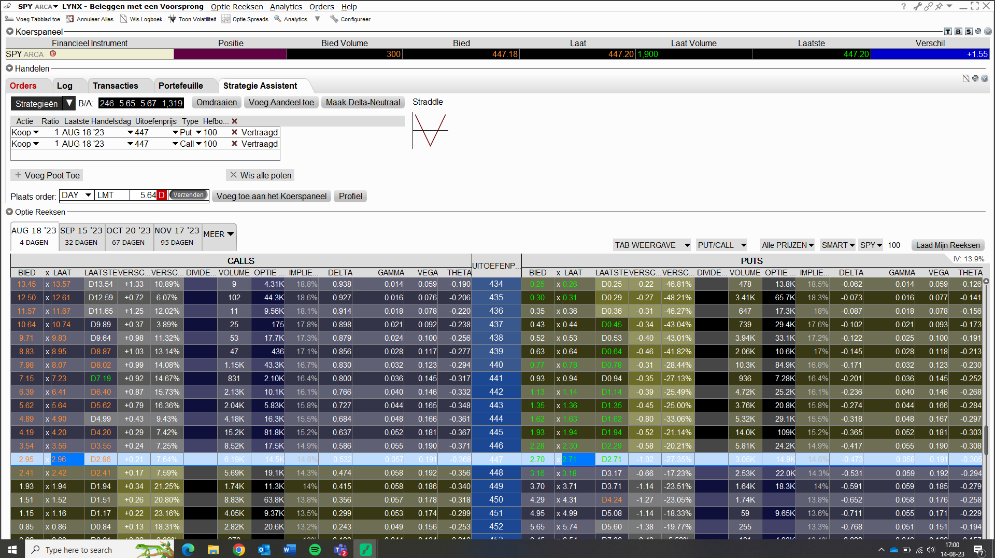The width and height of the screenshot is (995, 558).
Task: Click the Koerspaneel configure wrench icon
Action: 978,32
